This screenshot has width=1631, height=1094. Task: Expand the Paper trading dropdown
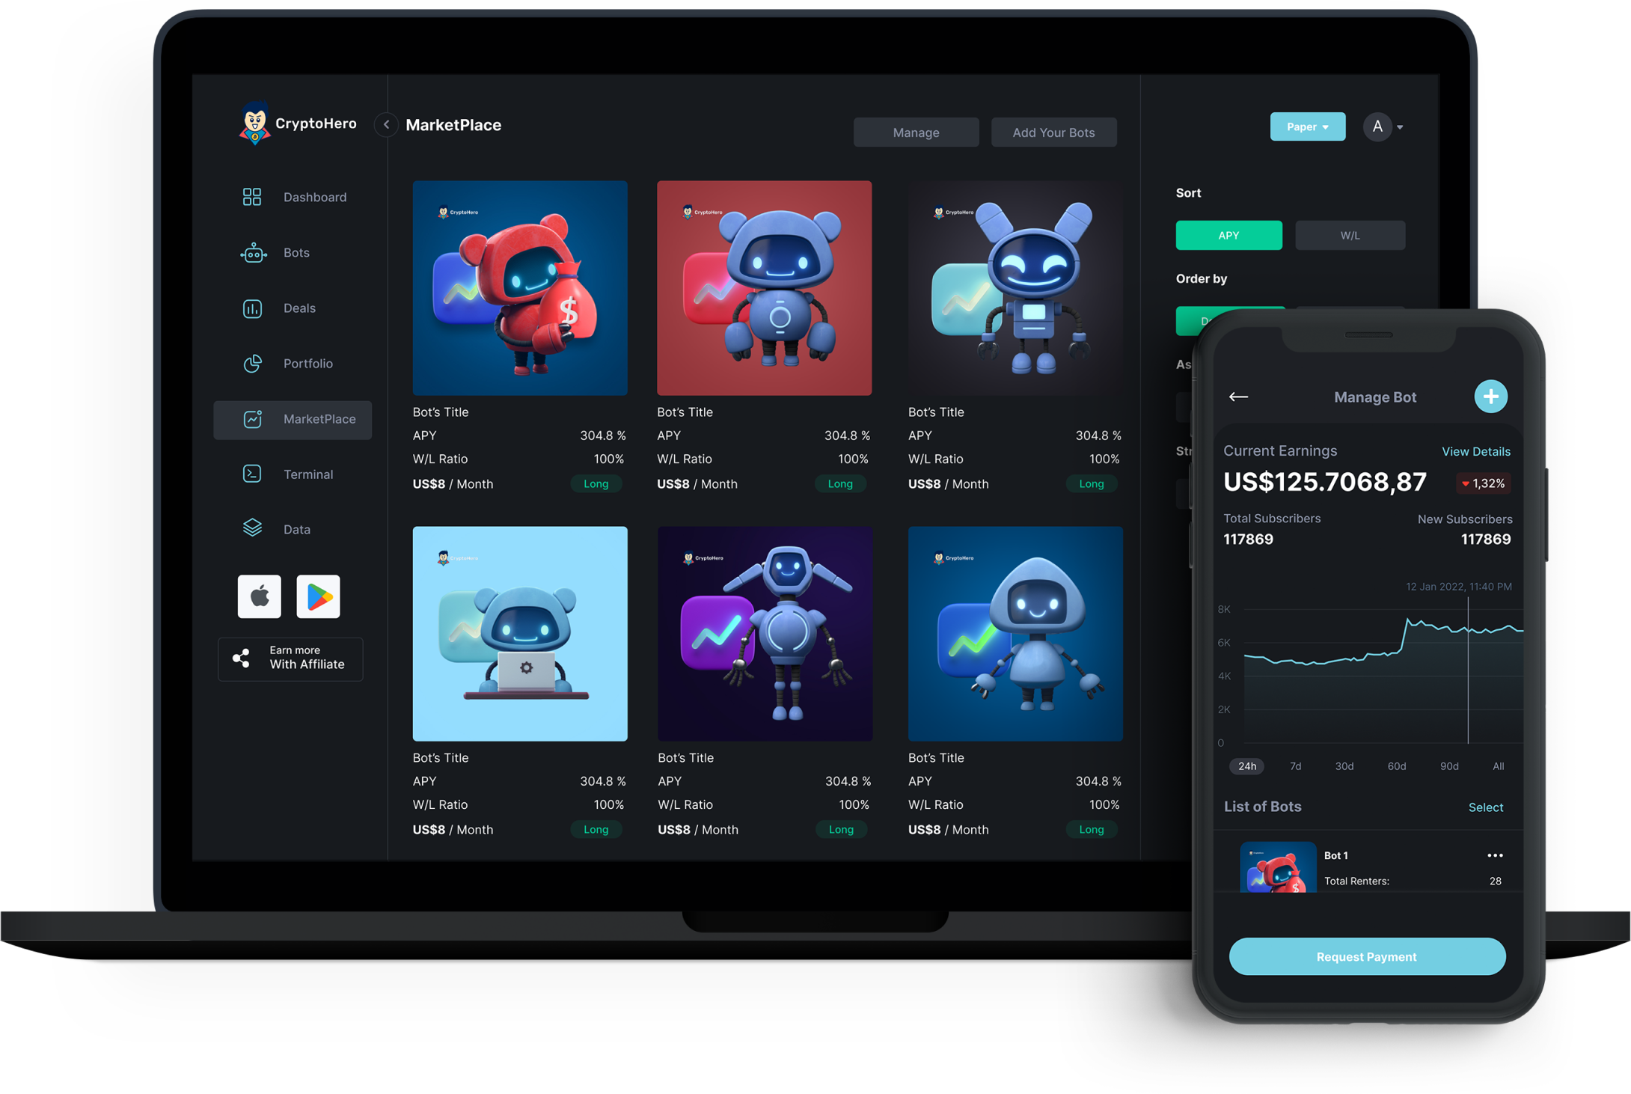(x=1308, y=126)
